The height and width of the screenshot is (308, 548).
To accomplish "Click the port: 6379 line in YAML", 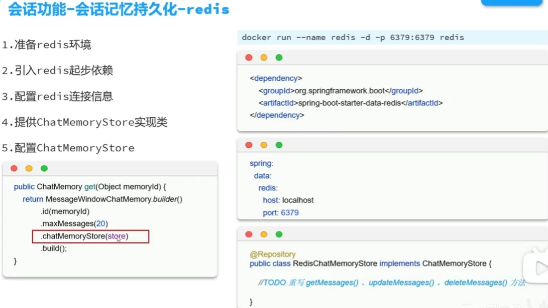I will [281, 213].
